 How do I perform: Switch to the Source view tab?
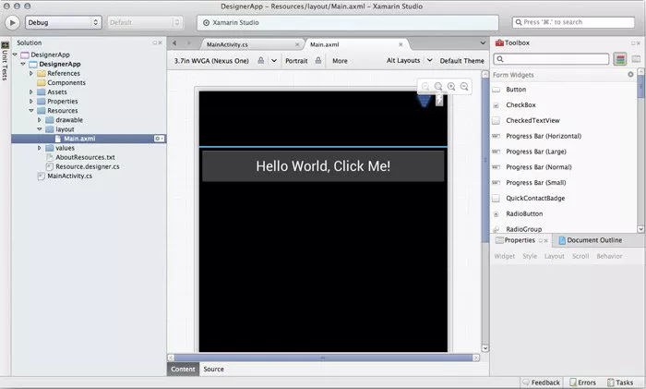pos(213,370)
